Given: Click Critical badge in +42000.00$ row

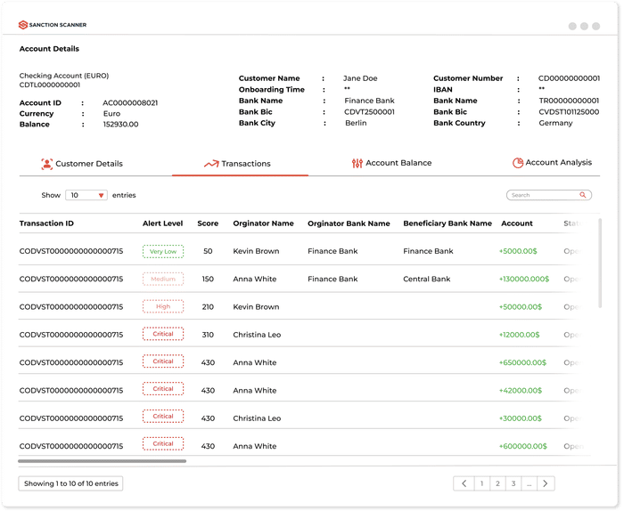Looking at the screenshot, I should click(x=163, y=389).
